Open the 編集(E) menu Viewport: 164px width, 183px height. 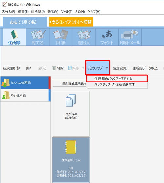point(23,12)
